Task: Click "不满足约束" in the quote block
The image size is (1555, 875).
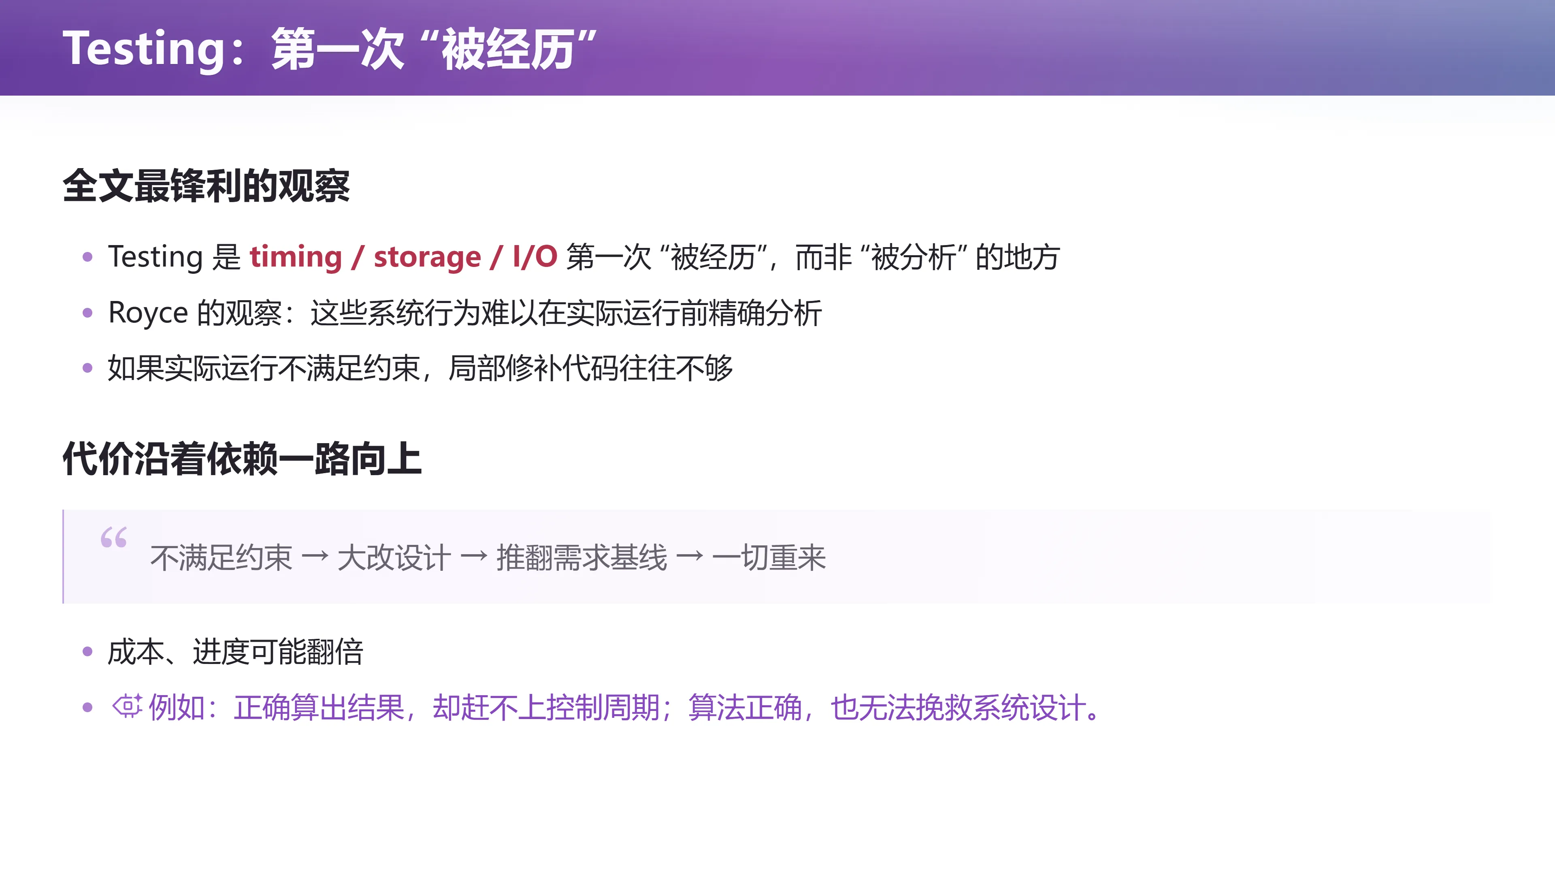Action: [x=221, y=557]
